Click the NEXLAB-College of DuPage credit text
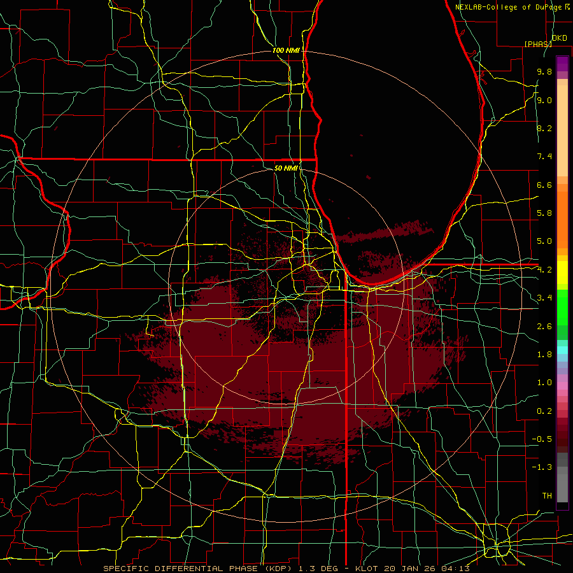Screen dimensions: 573x573 pos(509,7)
